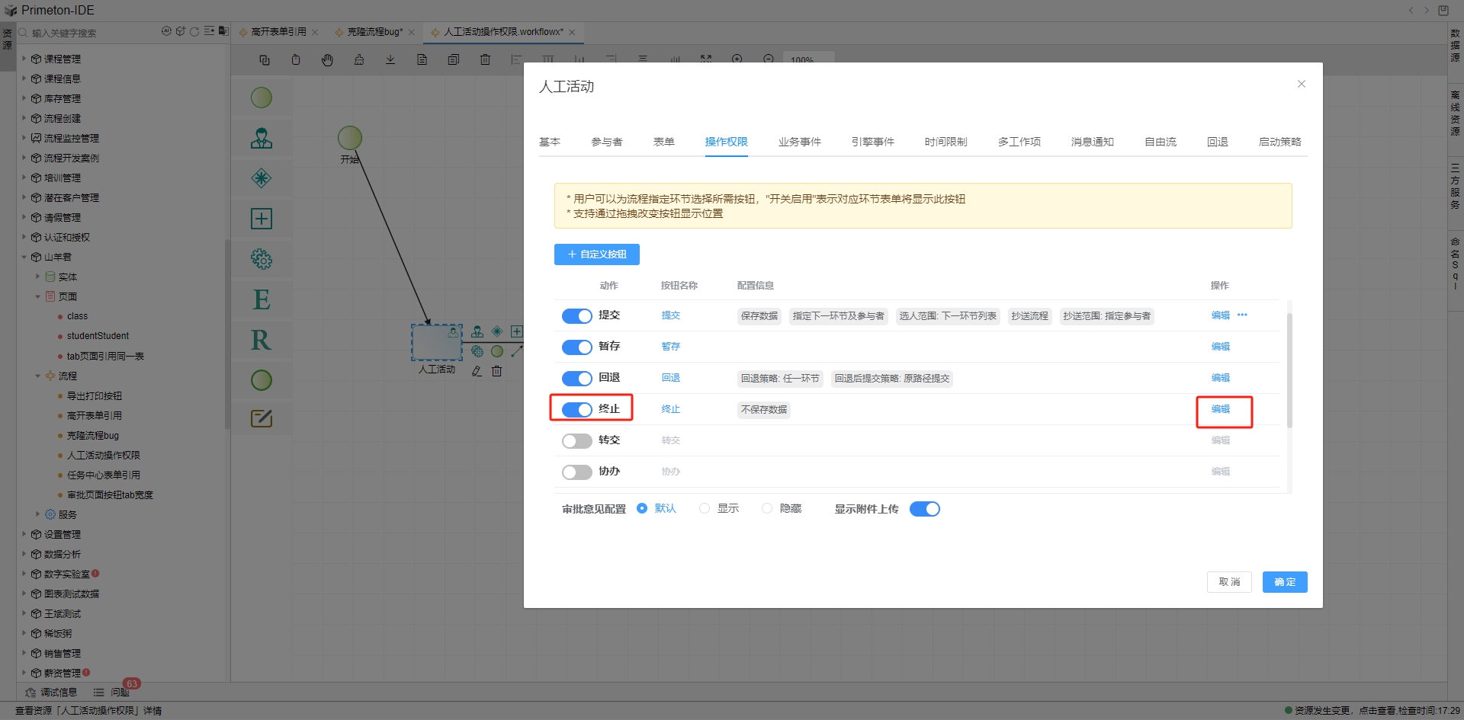Click 编辑 link in the 回退 row
This screenshot has height=720, width=1464.
pyautogui.click(x=1220, y=378)
